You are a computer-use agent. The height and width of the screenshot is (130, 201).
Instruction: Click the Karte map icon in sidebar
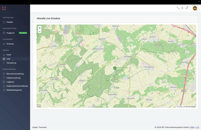(4, 55)
